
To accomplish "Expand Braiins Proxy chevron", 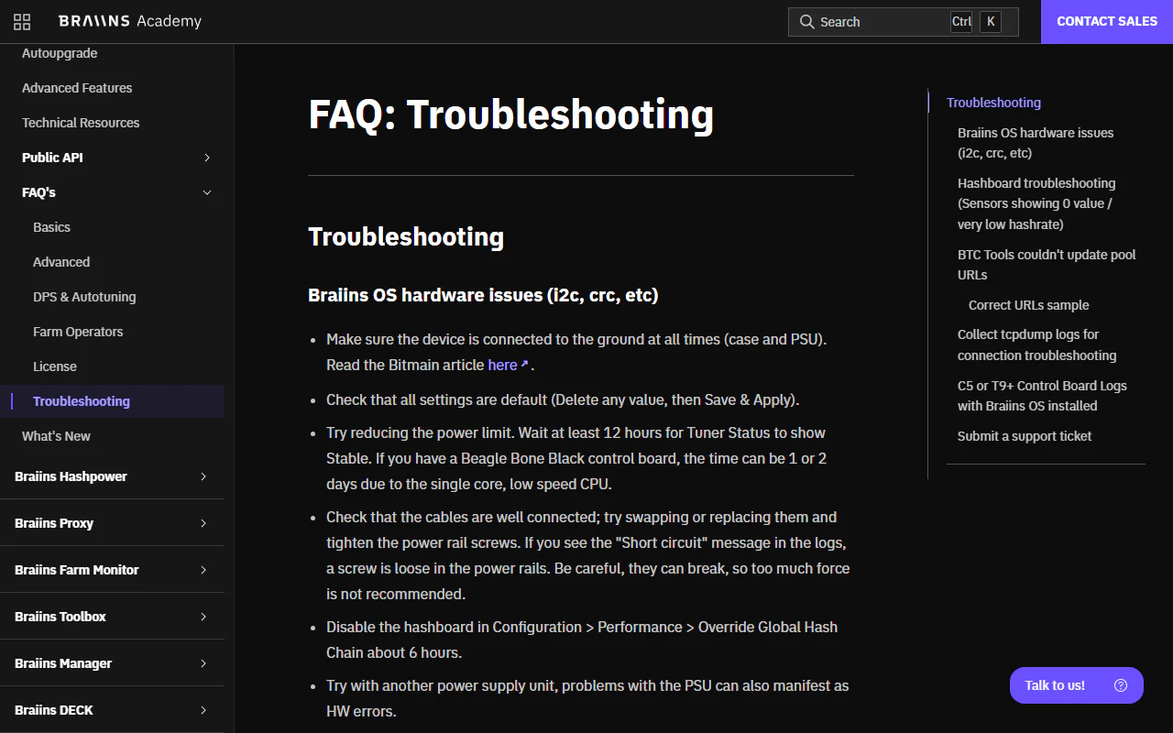I will tap(203, 523).
